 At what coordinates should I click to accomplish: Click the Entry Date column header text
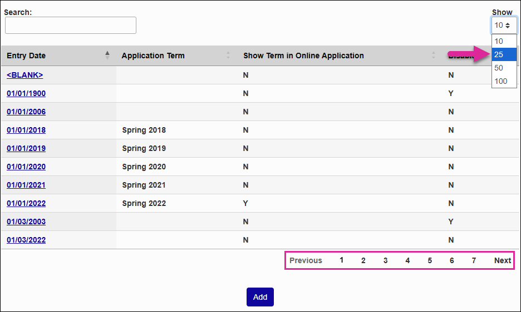pyautogui.click(x=26, y=56)
